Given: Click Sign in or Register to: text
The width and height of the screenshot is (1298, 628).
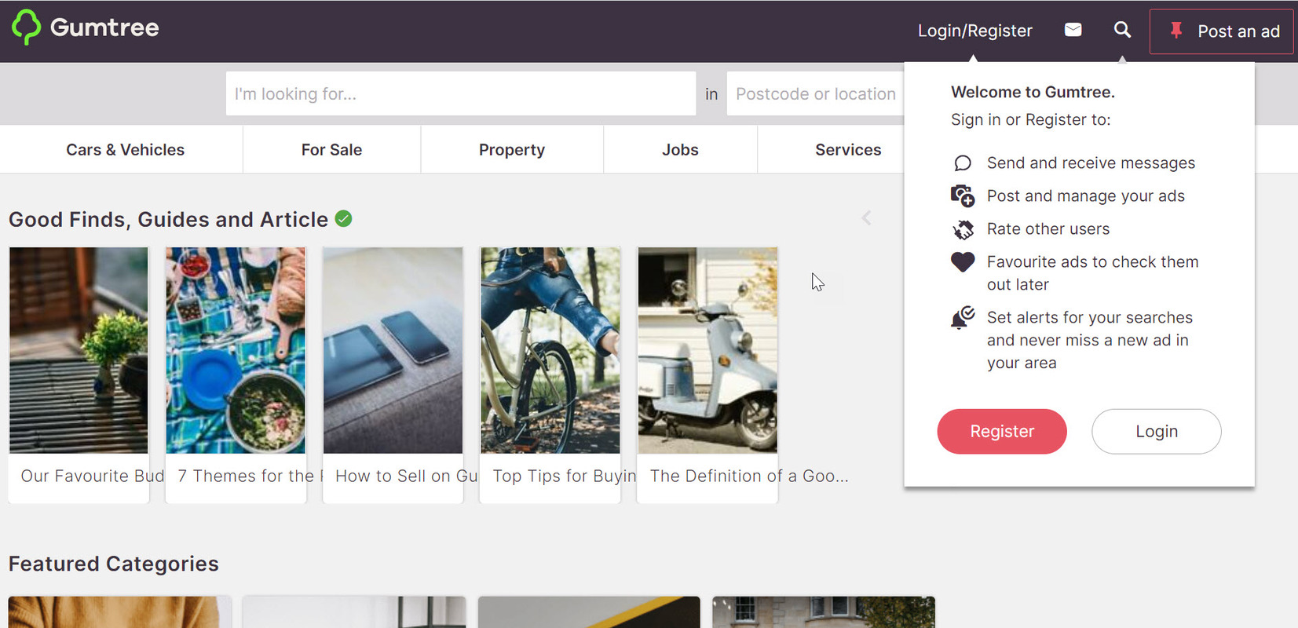Looking at the screenshot, I should tap(1031, 119).
